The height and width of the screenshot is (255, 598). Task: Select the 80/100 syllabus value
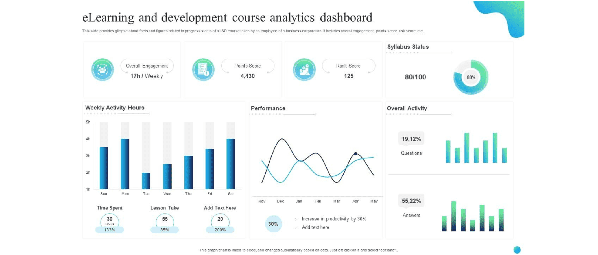415,77
